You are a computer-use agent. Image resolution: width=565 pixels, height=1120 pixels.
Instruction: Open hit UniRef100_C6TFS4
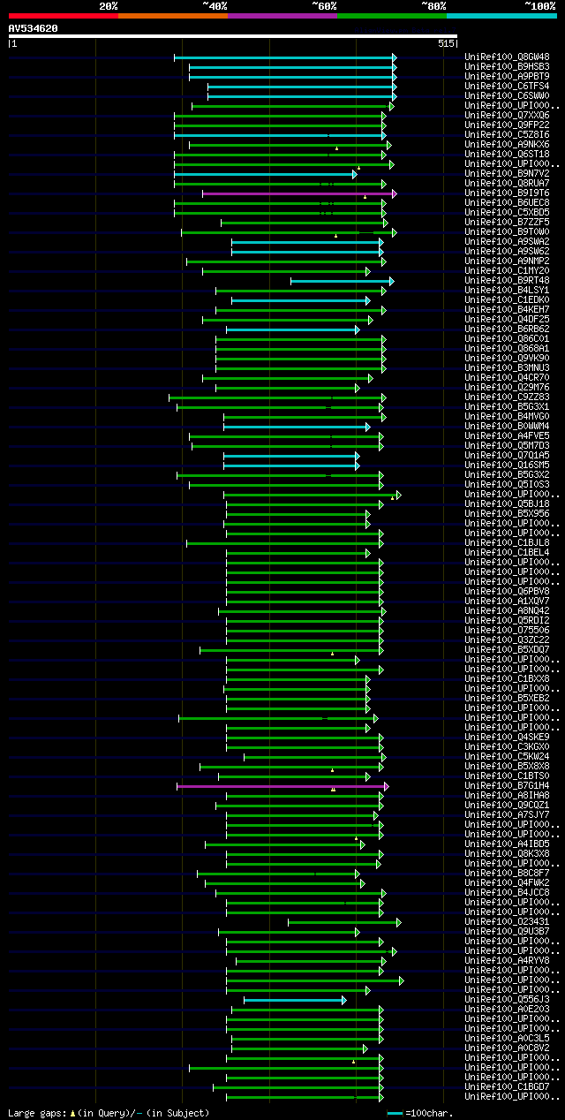pyautogui.click(x=508, y=86)
